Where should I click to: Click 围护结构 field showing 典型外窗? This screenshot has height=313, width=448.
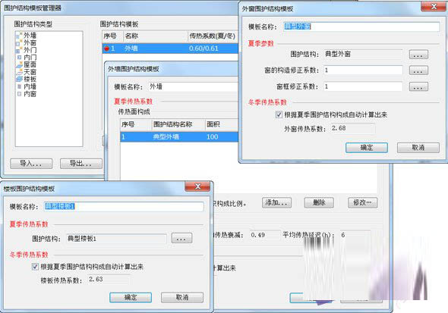coord(363,54)
